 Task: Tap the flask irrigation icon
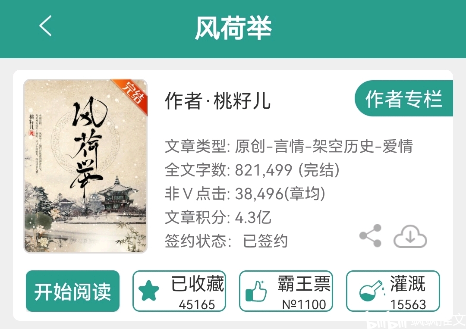[x=371, y=291]
